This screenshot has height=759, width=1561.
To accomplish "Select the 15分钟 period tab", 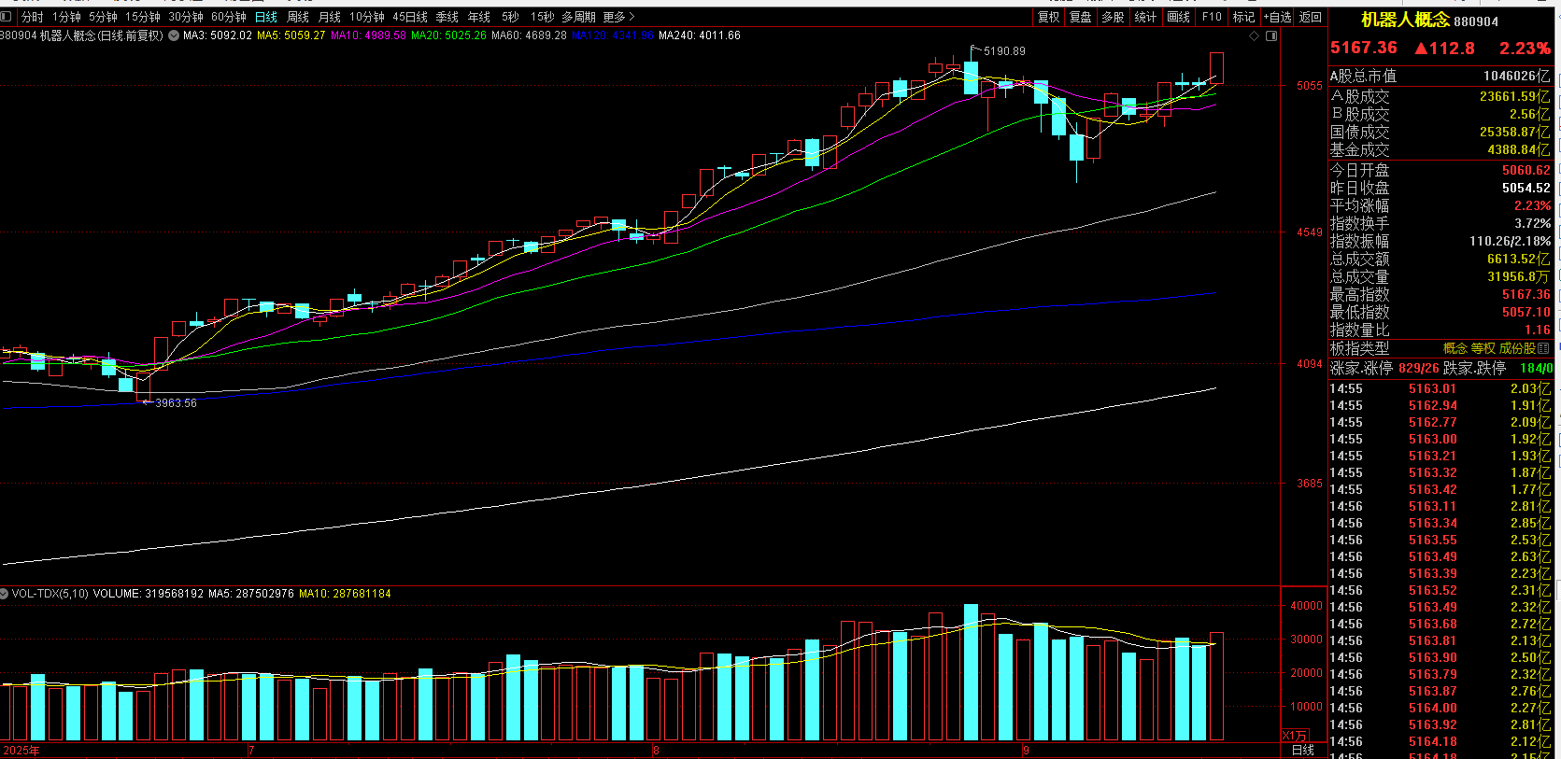I will pyautogui.click(x=143, y=17).
